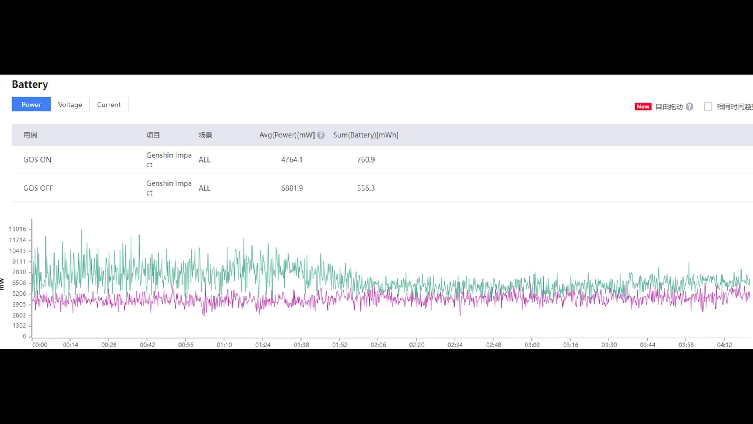Click the red New badge
Viewport: 753px width, 424px height.
pyautogui.click(x=643, y=107)
